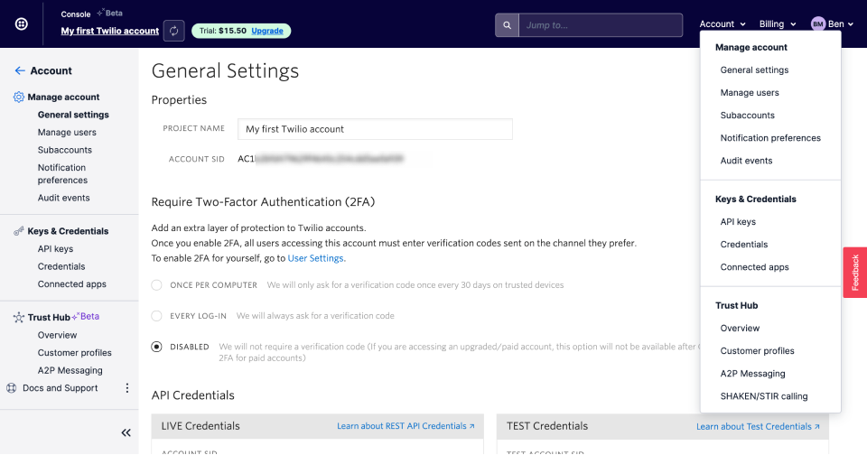Screen dimensions: 867x455
Task: Click the blurred Account SID value
Action: point(321,159)
